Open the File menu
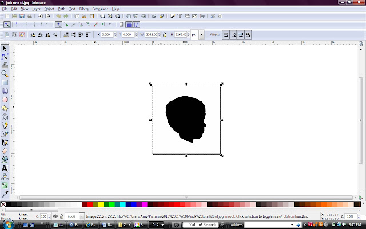Screen dimensions: 366x229 tap(5, 9)
